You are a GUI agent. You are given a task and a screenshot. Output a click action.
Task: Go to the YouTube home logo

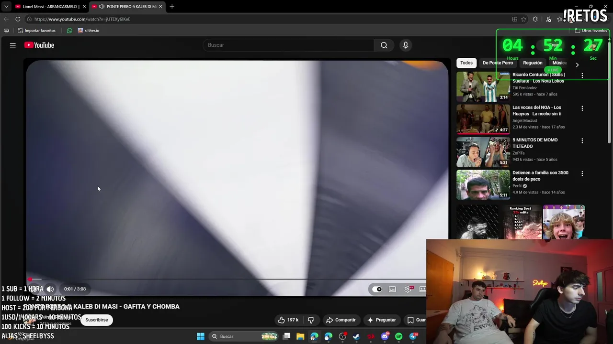tap(39, 45)
